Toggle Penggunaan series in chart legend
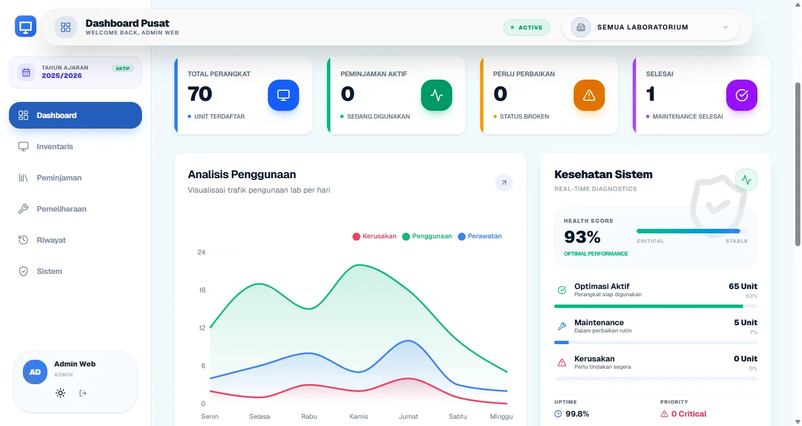Image resolution: width=802 pixels, height=426 pixels. point(427,236)
